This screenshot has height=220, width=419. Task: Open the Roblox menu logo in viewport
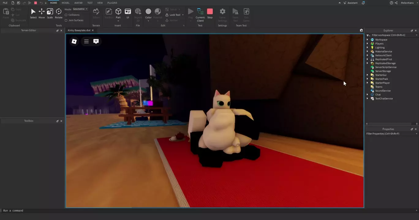(x=74, y=41)
